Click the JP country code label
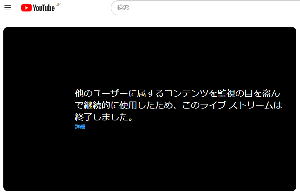300x196 pixels. click(x=58, y=4)
